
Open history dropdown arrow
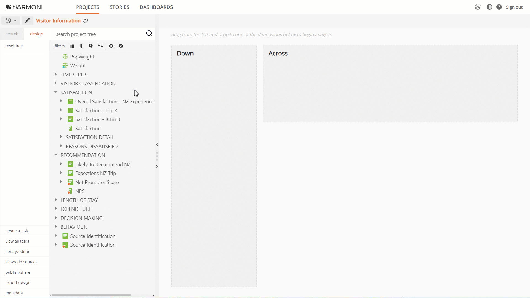click(15, 21)
